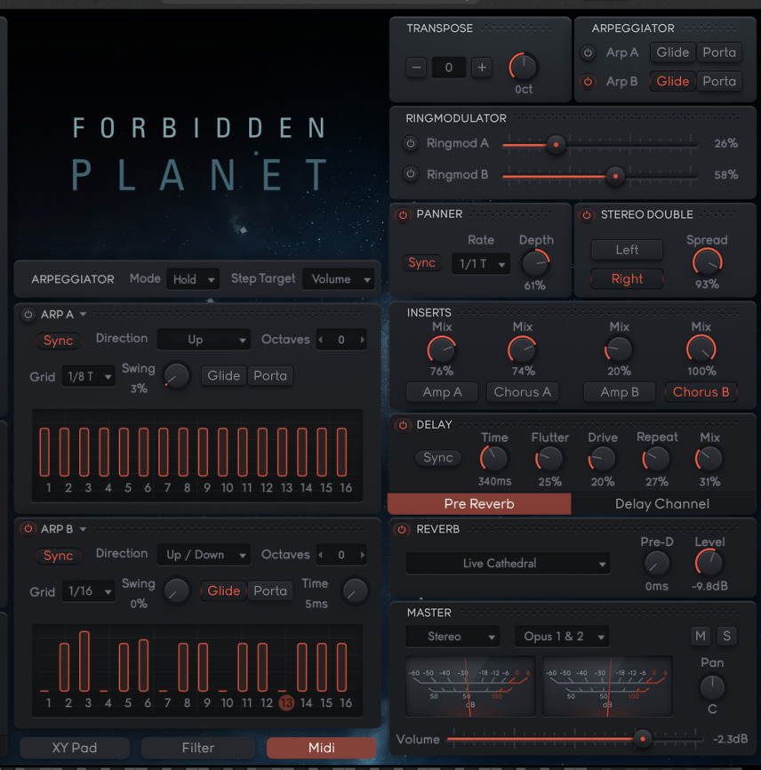
Task: Disable the Chorus B insert
Action: click(x=701, y=392)
